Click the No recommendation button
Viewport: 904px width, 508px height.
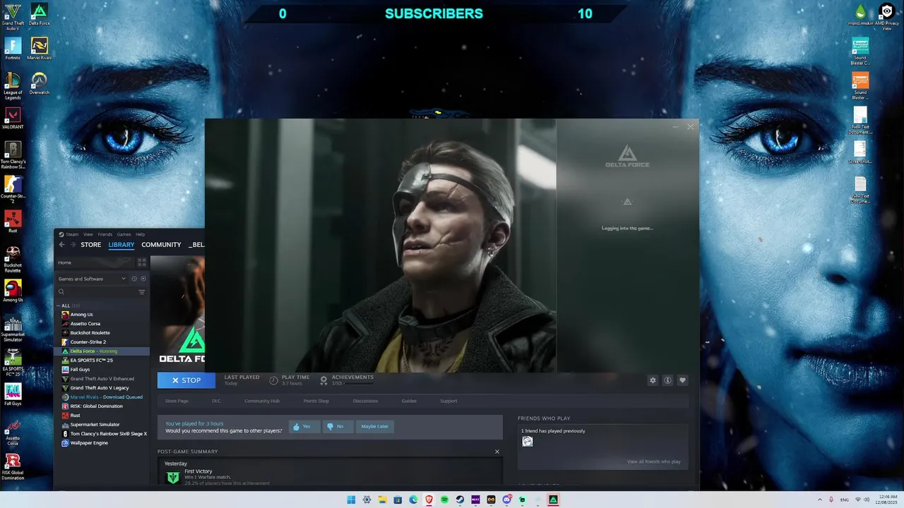click(338, 426)
